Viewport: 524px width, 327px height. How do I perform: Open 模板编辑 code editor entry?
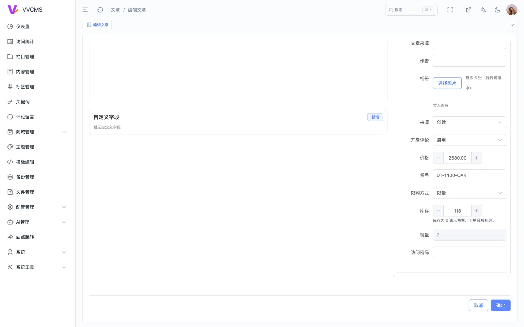point(38,162)
